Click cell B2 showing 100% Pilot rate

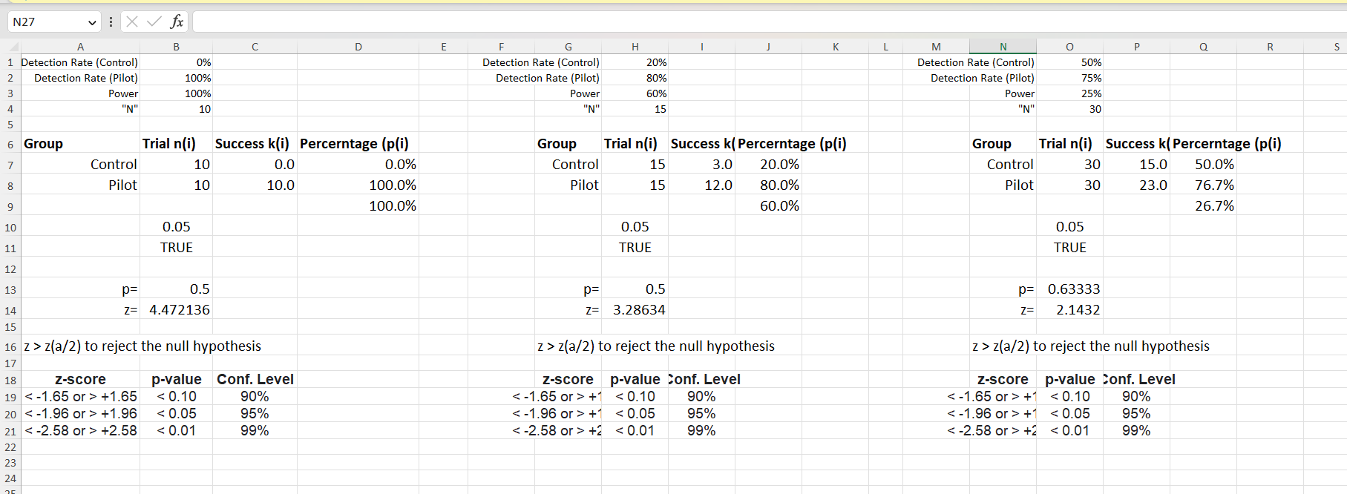176,78
